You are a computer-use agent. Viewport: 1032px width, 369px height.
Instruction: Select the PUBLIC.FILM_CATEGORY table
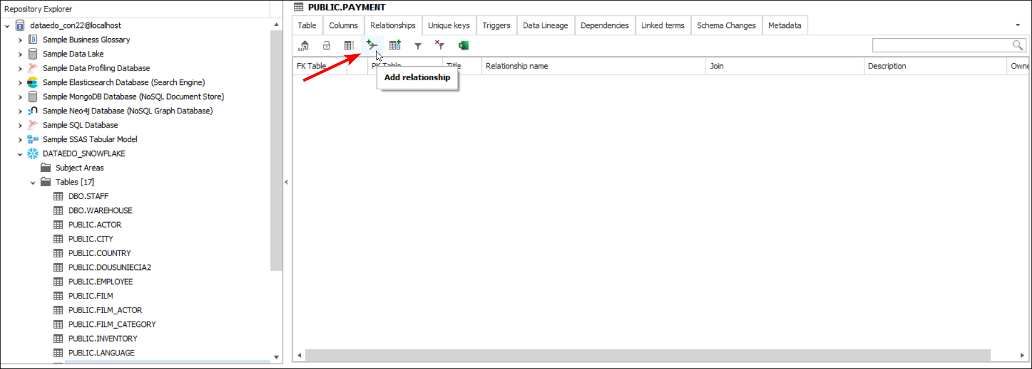click(112, 324)
